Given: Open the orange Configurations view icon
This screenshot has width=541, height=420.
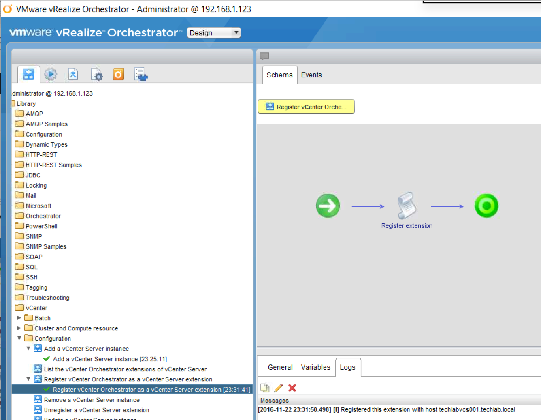Looking at the screenshot, I should click(118, 74).
